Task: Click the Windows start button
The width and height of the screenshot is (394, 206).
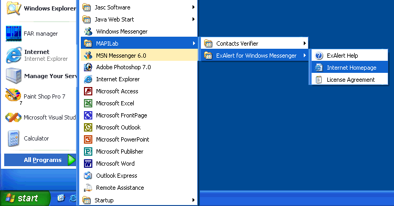Action: click(x=25, y=199)
